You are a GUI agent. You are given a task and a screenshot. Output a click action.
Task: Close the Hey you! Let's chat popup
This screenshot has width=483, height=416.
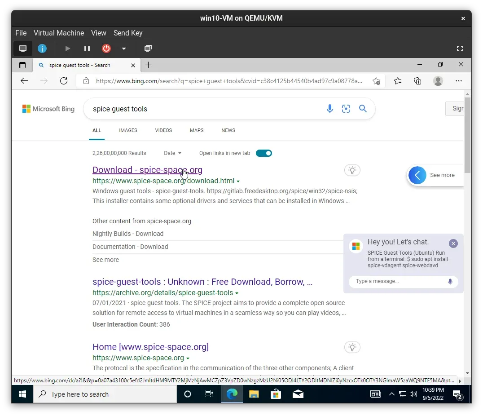coord(453,243)
